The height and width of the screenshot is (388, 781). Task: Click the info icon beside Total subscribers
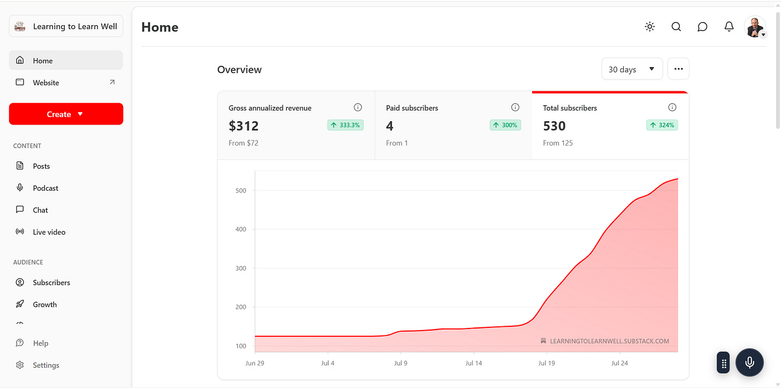click(x=672, y=107)
